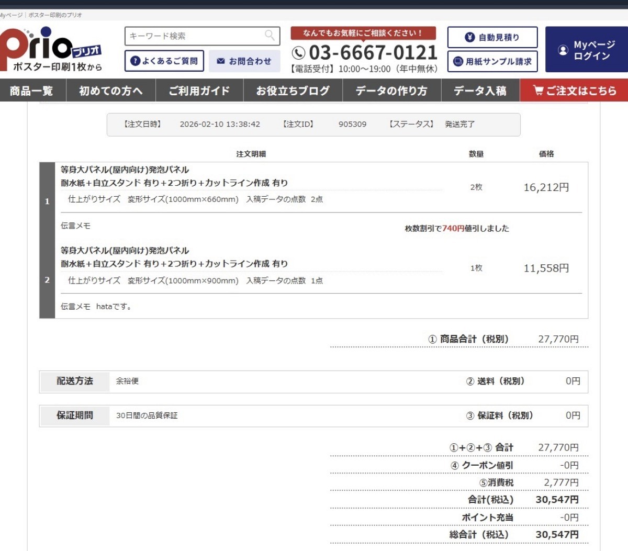This screenshot has width=628, height=551.
Task: Click the user icon on Myページ ログイン
Action: 563,50
